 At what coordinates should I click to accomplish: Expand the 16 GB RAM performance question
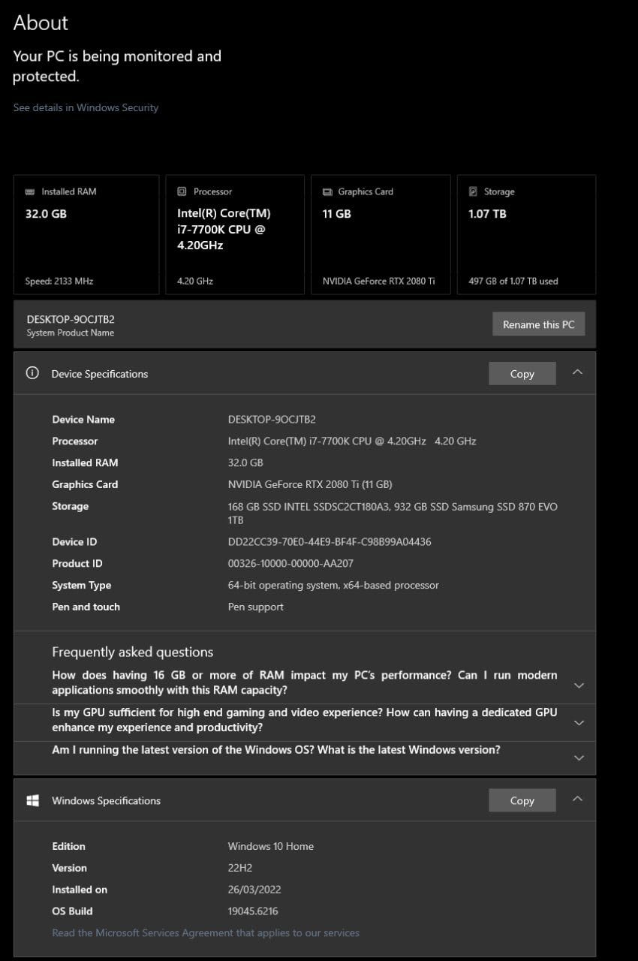point(579,685)
